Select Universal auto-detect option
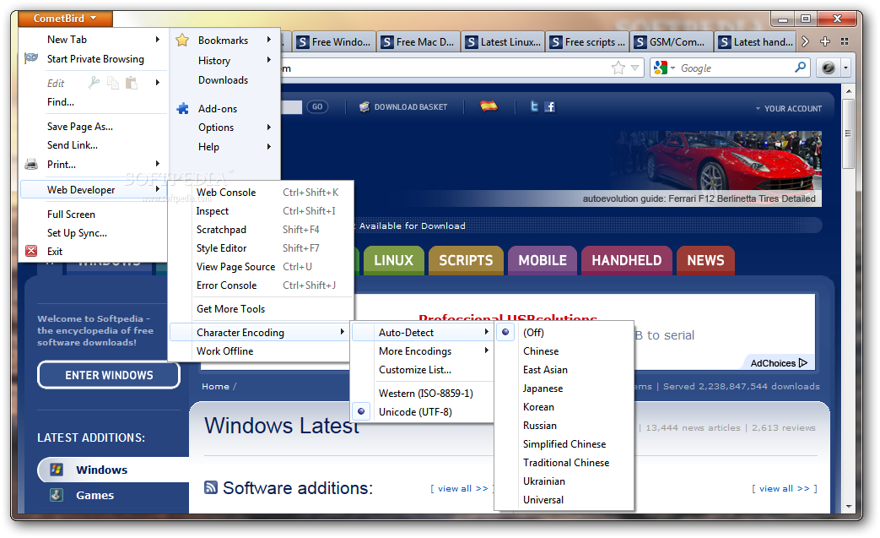880x538 pixels. click(x=564, y=500)
